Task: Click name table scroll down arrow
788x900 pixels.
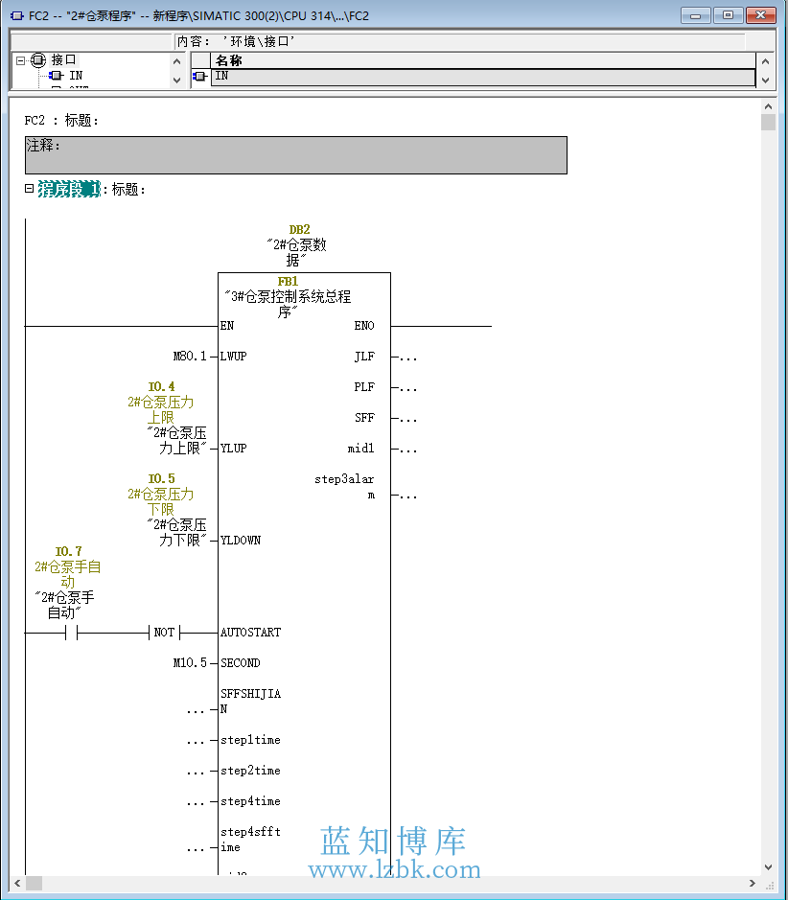Action: [765, 81]
